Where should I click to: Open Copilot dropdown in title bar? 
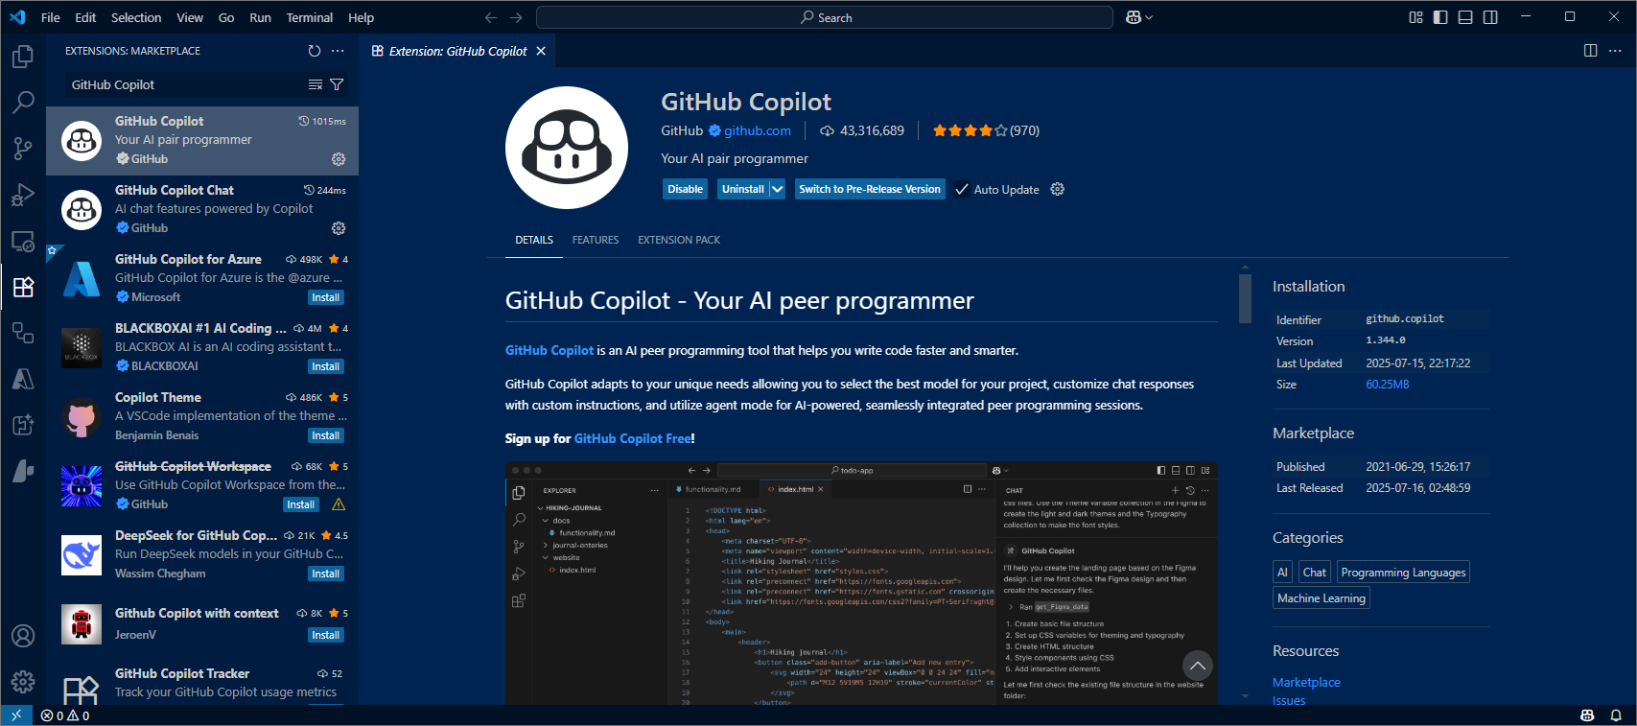click(1139, 17)
